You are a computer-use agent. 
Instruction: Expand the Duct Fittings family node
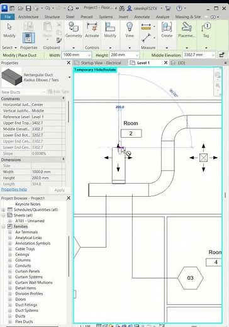pyautogui.click(x=10, y=305)
